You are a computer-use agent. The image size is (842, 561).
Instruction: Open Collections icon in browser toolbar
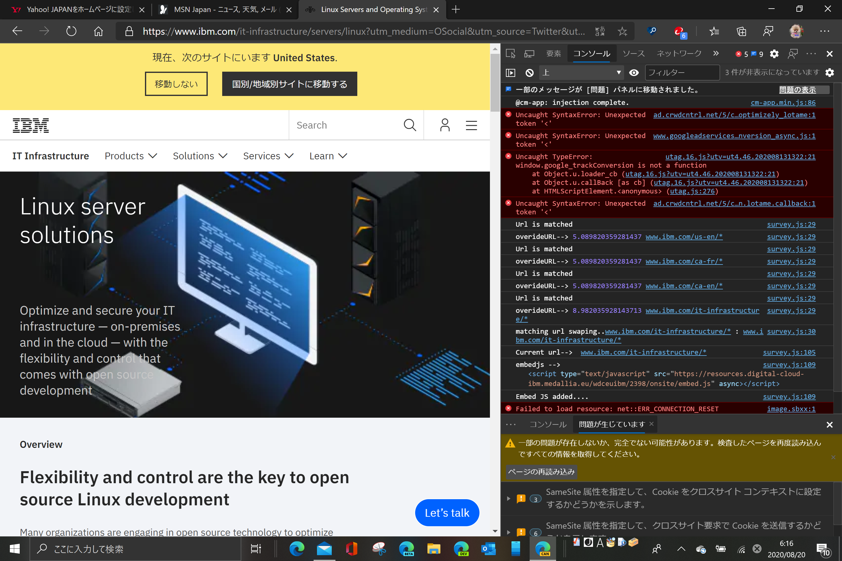point(741,31)
